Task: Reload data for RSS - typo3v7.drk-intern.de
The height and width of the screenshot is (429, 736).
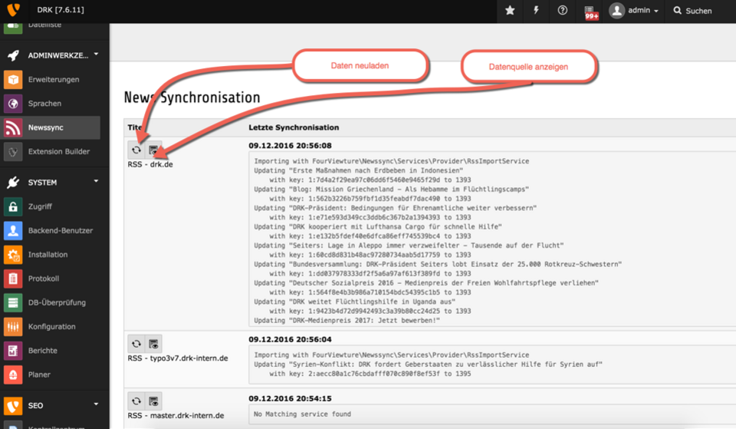Action: click(x=136, y=344)
